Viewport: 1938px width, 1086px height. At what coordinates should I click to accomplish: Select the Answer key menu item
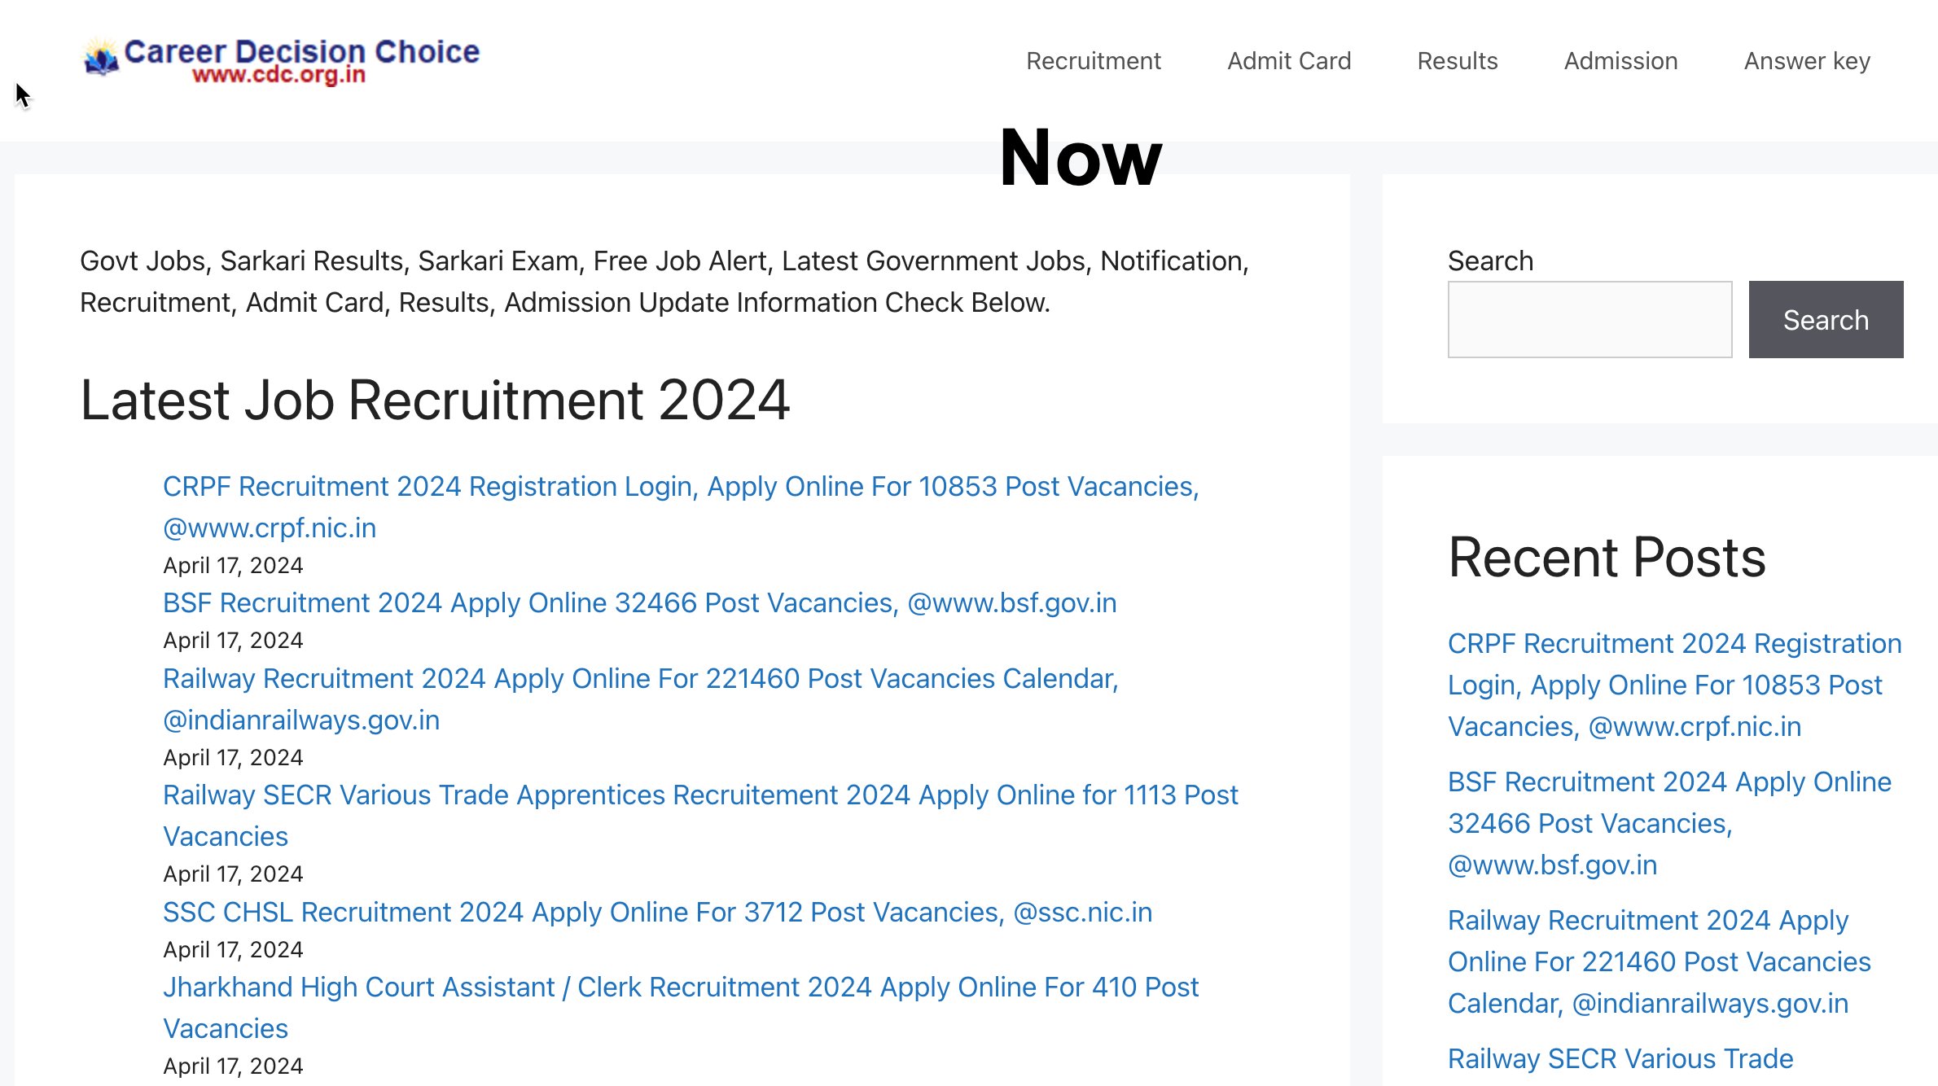click(x=1807, y=61)
